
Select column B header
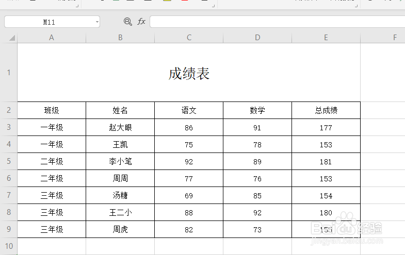(120, 38)
